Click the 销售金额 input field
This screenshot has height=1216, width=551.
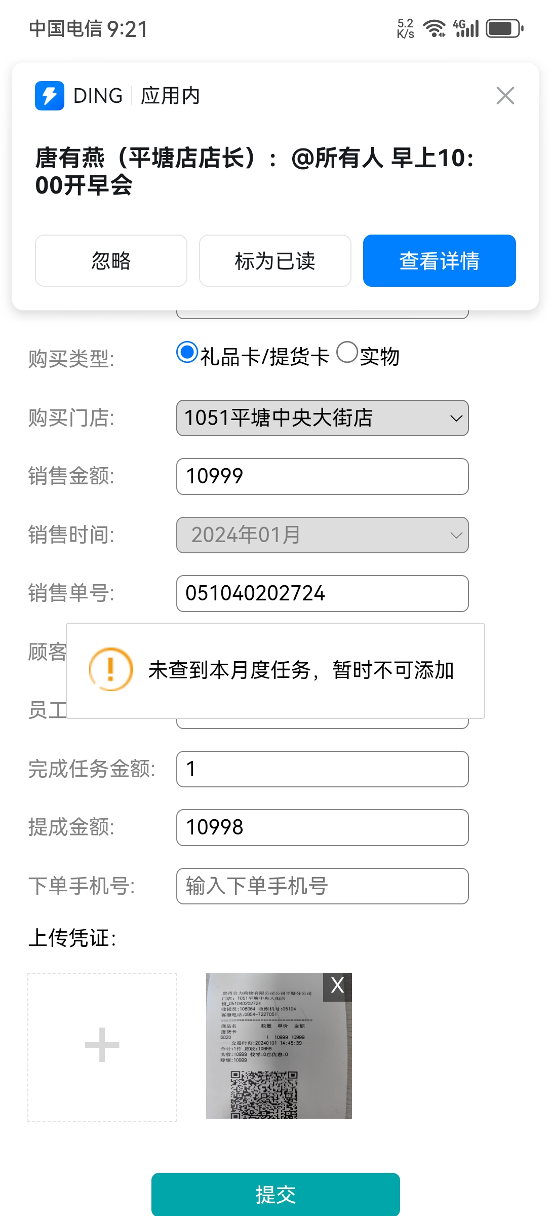(322, 476)
